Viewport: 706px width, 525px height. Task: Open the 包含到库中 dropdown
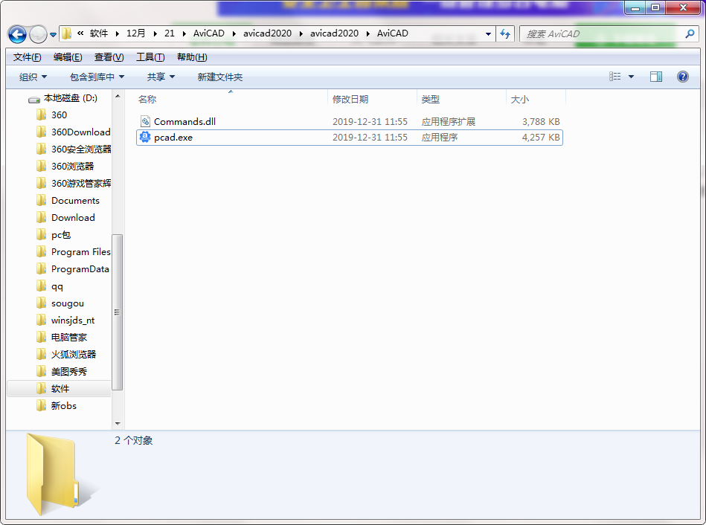click(97, 77)
